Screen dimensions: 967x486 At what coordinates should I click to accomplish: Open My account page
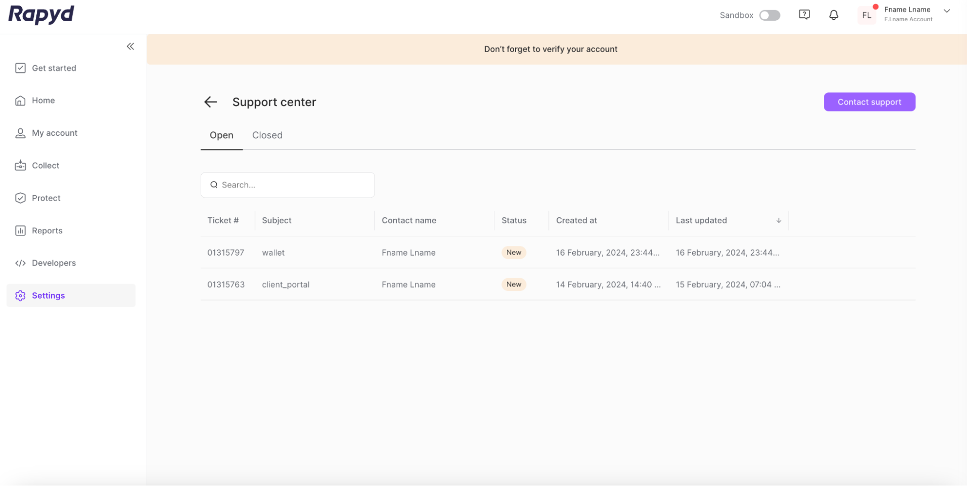click(x=55, y=132)
